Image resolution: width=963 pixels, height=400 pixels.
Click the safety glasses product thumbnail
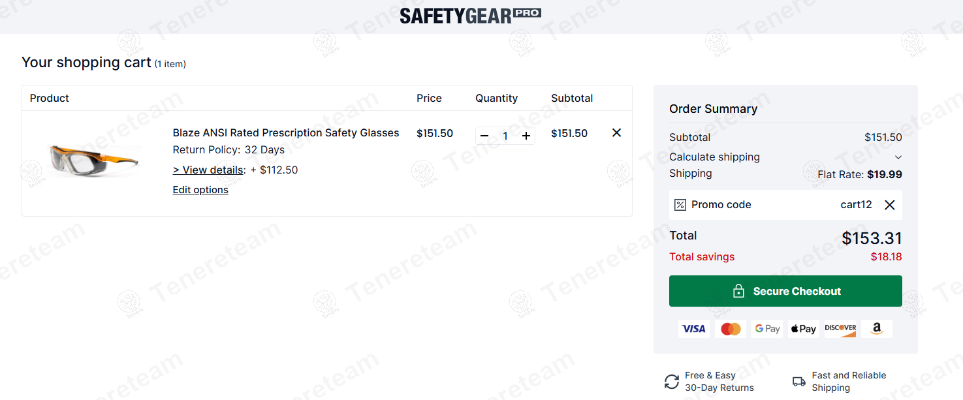(x=94, y=160)
